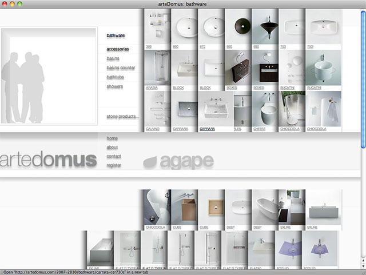Open the stone products section
The height and width of the screenshot is (275, 366).
(x=123, y=116)
